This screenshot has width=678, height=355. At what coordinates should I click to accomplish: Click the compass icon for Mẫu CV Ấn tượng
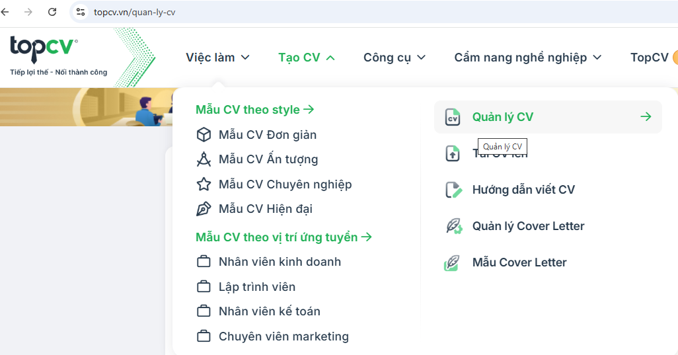[x=204, y=159]
